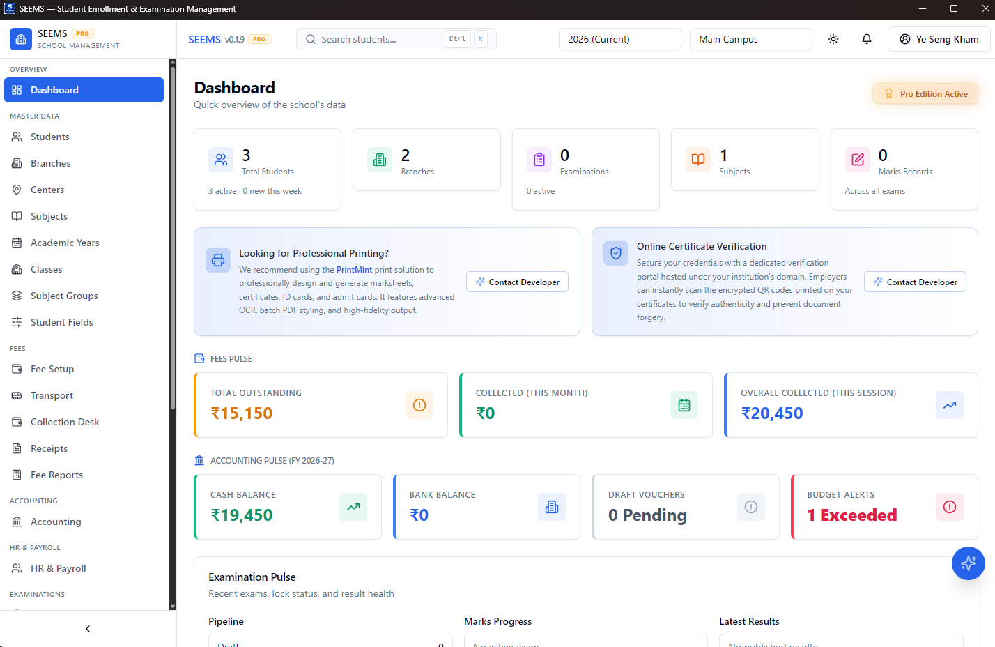Screen dimensions: 995x647
Task: Open HR & Payroll section
Action: click(x=84, y=568)
